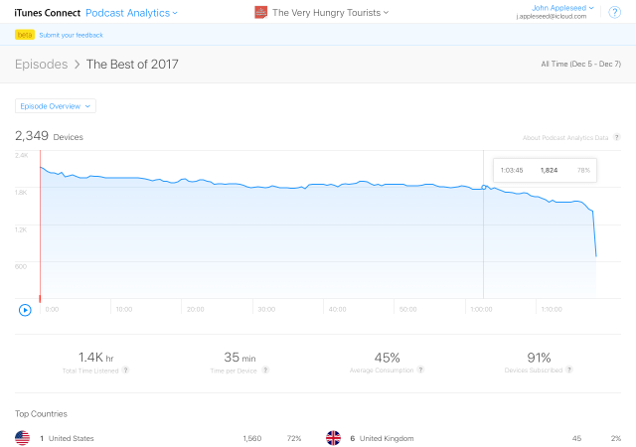Click the help icon next to About Podcast Analytics Data
The height and width of the screenshot is (447, 636).
tap(616, 137)
